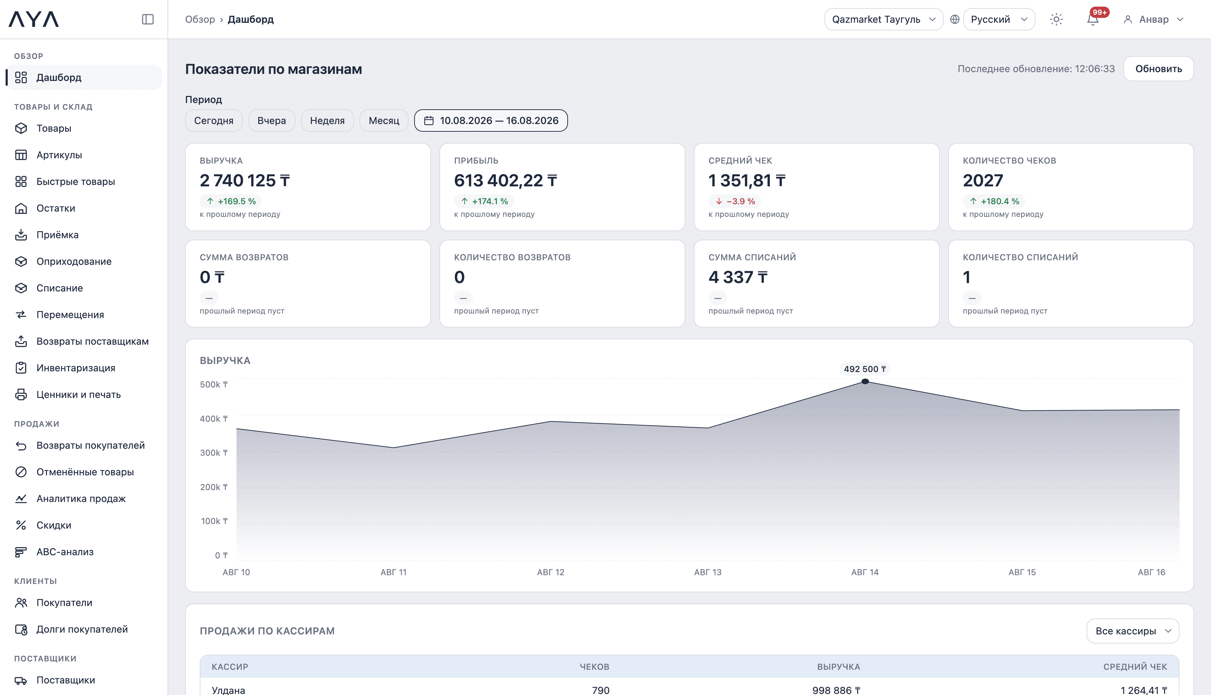Screen dimensions: 1211x695
Task: Click the Возвраты поставщикам icon
Action: tap(21, 341)
